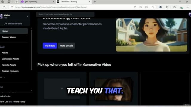Screen dimensions: 191x107
Task: Click Invite members
Action: [x=13, y=24]
